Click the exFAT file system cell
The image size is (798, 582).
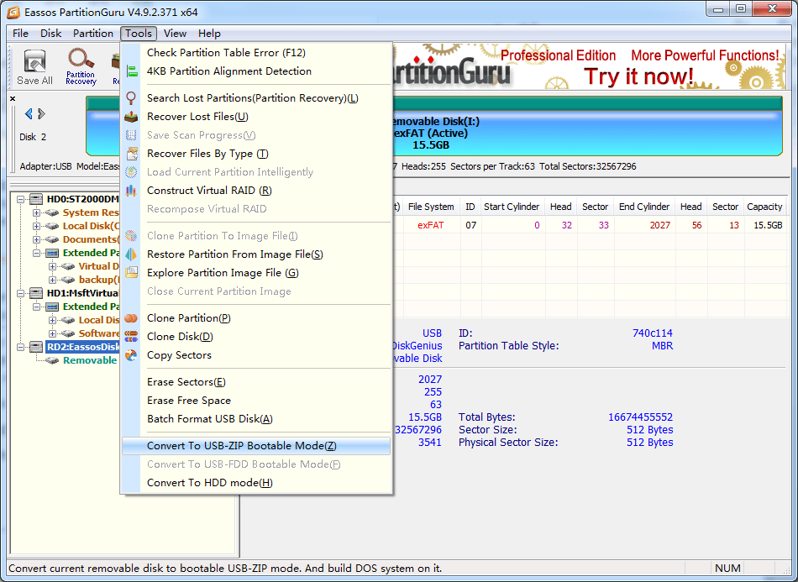point(431,225)
